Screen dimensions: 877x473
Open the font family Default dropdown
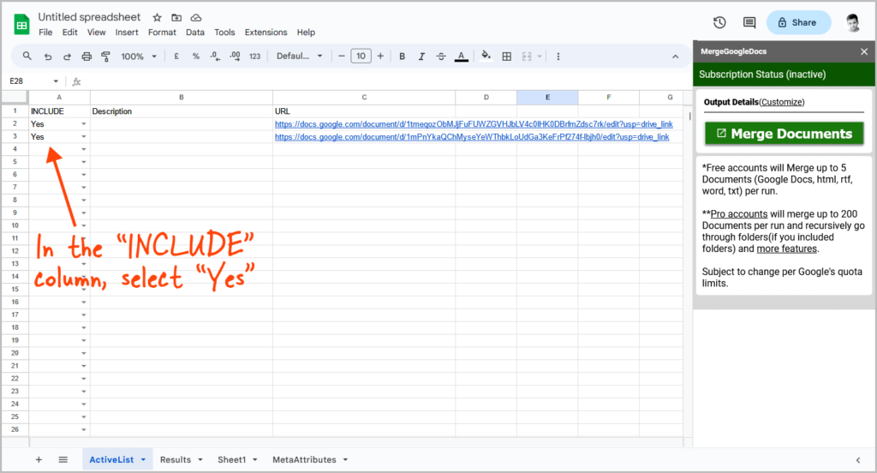click(300, 56)
